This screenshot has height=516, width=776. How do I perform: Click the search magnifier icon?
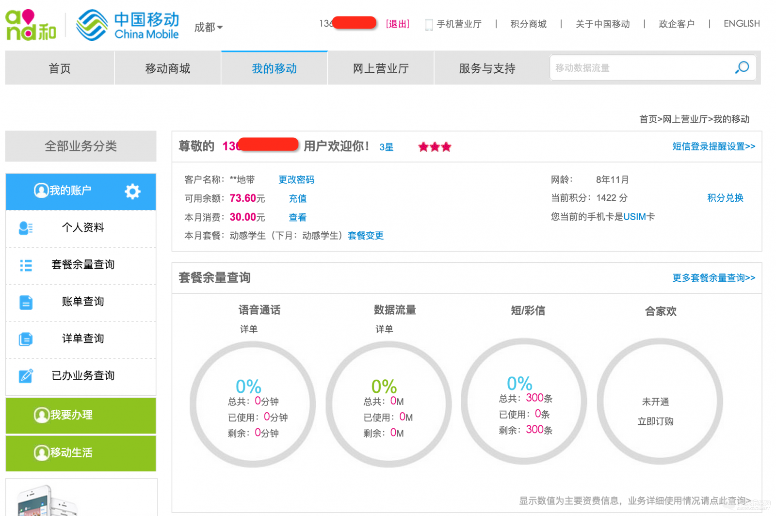click(x=742, y=67)
